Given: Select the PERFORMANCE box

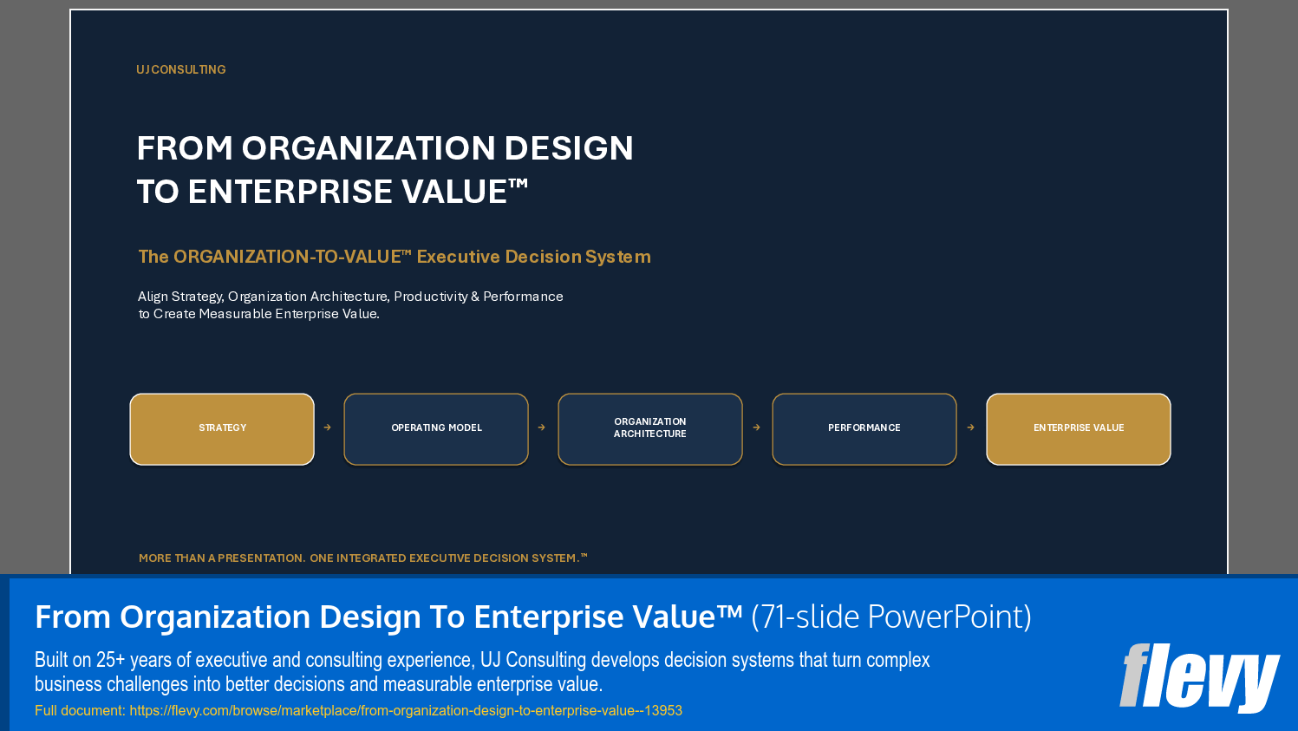Looking at the screenshot, I should (864, 429).
